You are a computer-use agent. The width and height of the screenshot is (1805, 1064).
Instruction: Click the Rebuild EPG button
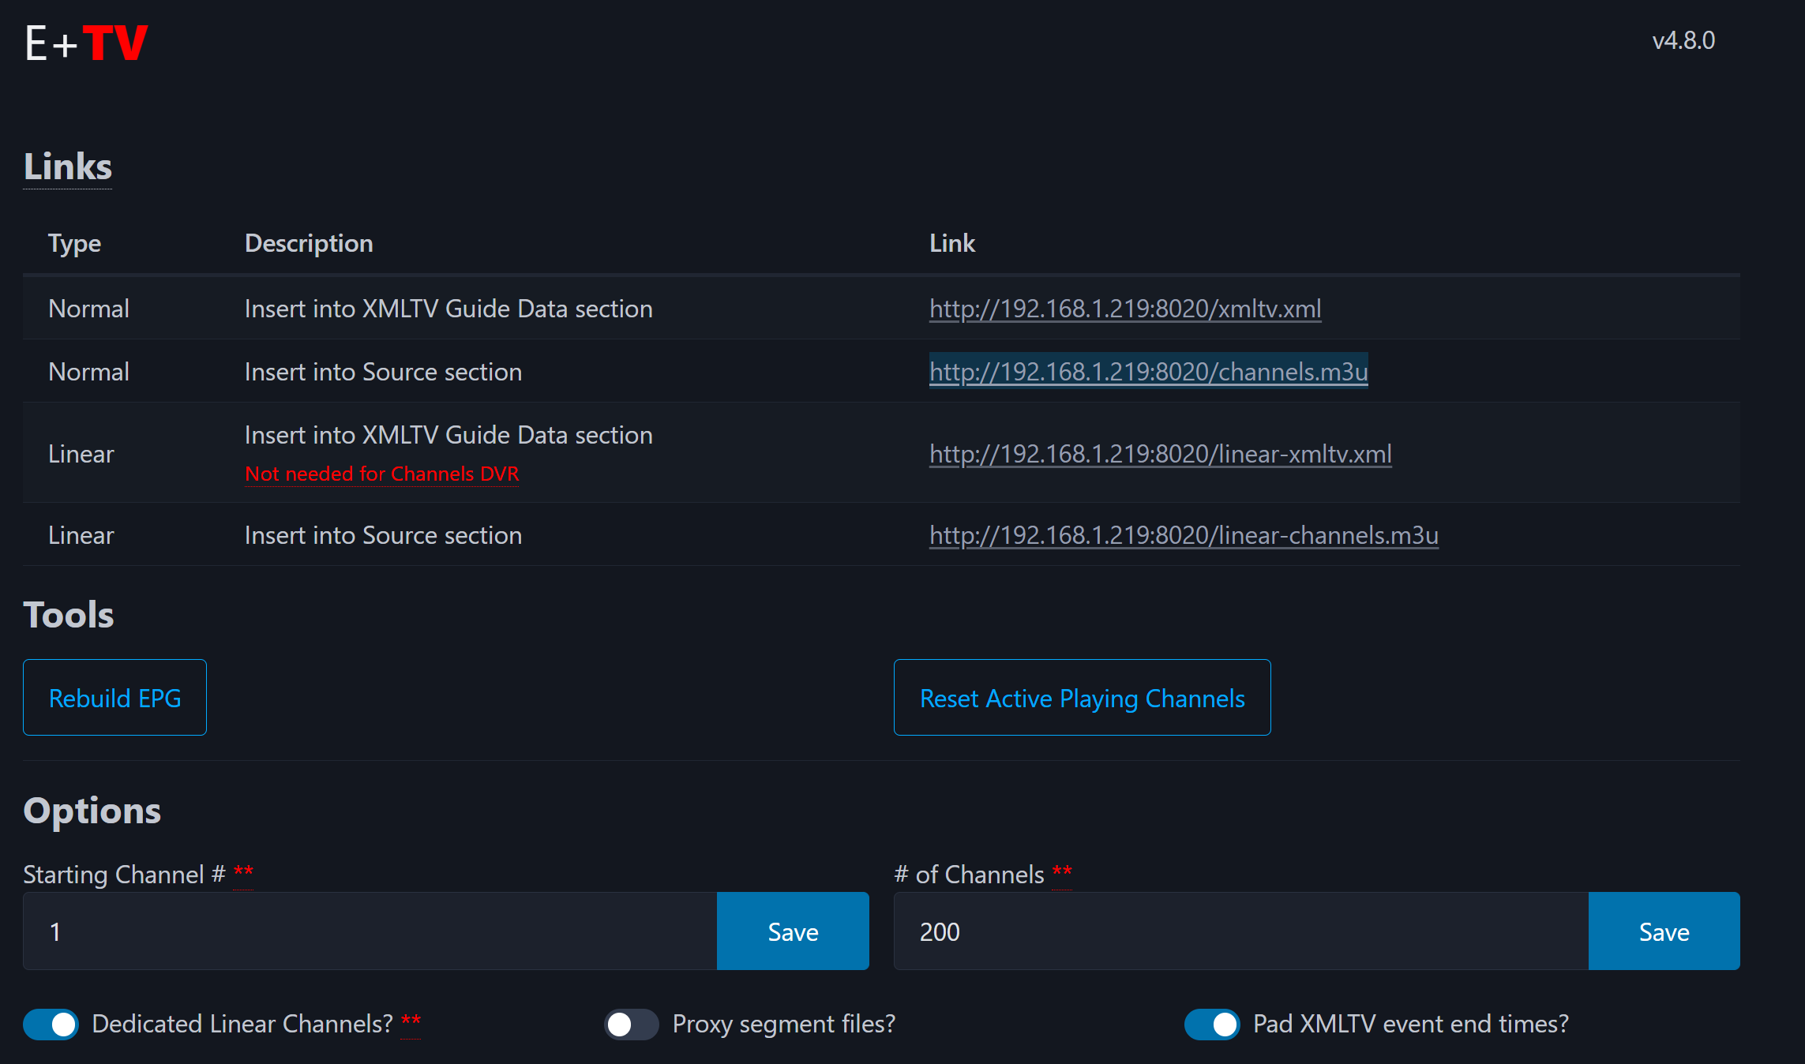click(x=114, y=698)
